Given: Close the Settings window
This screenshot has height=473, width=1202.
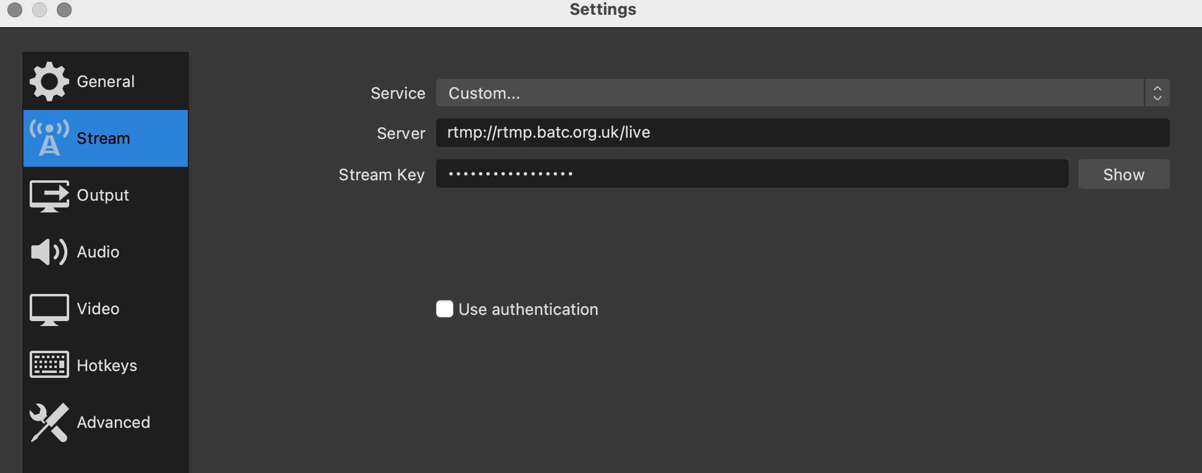Looking at the screenshot, I should point(15,10).
